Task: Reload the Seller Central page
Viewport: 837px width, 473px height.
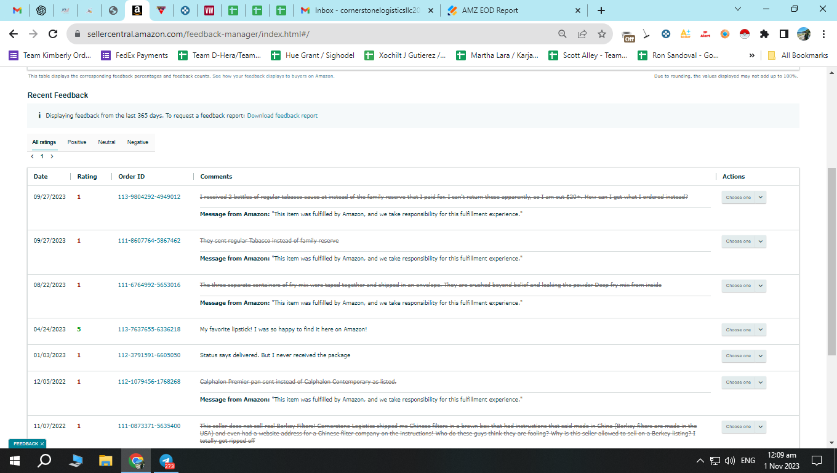Action: (x=53, y=34)
